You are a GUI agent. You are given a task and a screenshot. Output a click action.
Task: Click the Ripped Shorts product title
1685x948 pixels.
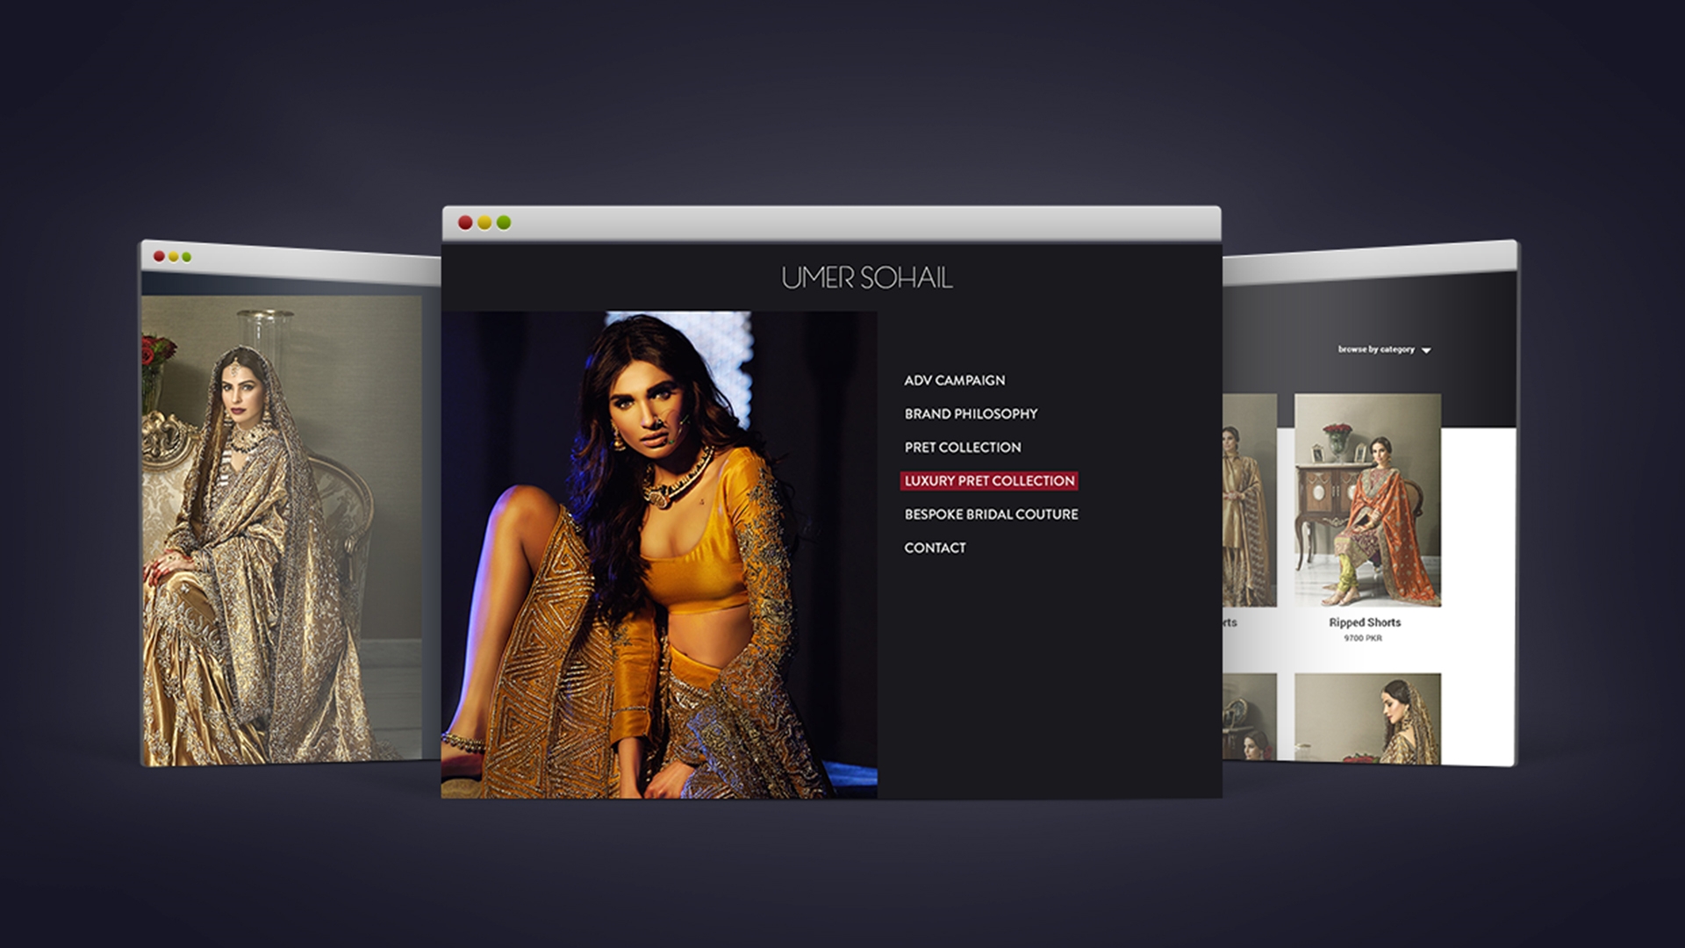[1364, 622]
